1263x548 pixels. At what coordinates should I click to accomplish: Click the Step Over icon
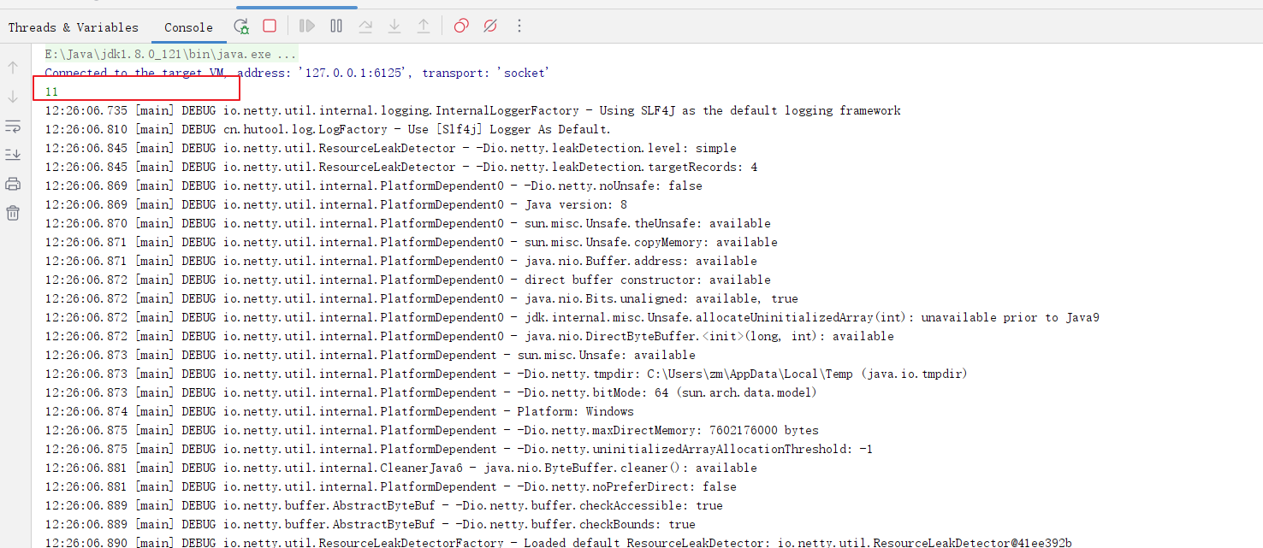tap(365, 27)
